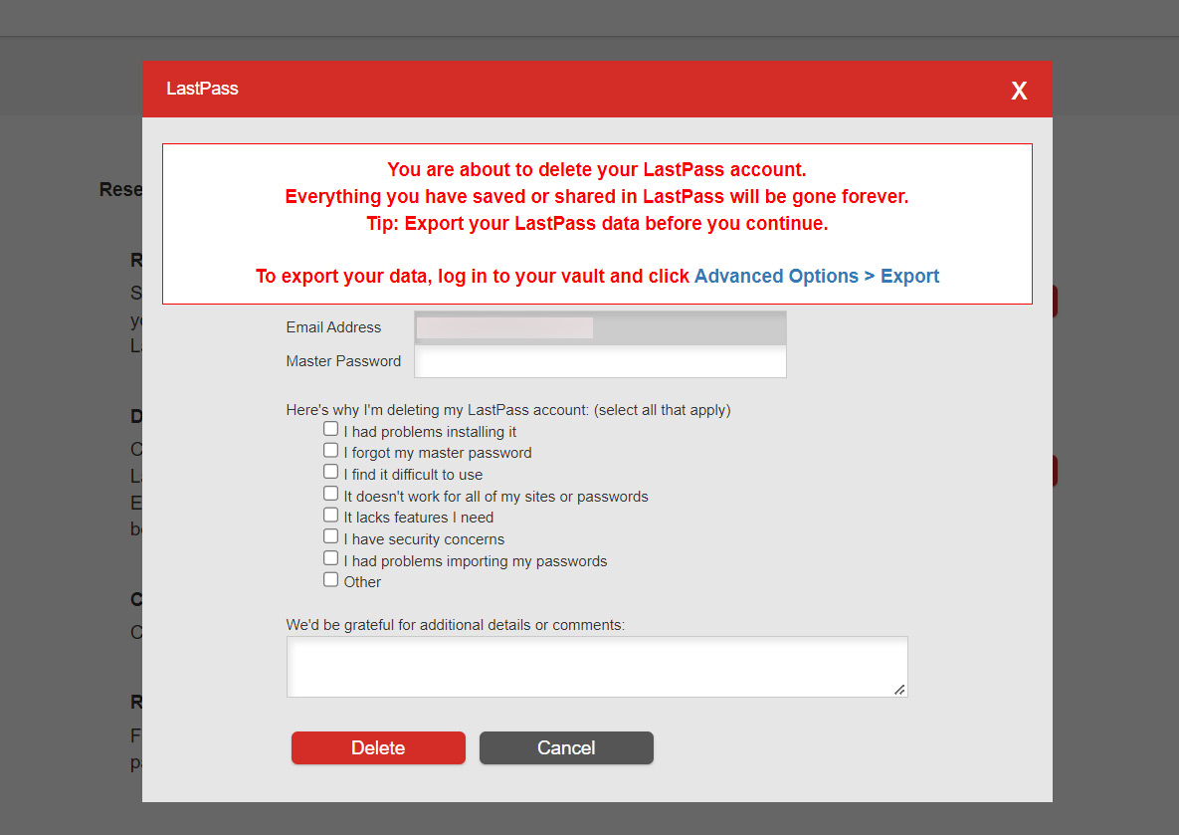Click the red Delete button

click(x=378, y=747)
